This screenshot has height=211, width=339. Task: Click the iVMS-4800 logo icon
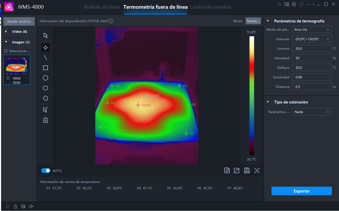[x=9, y=7]
